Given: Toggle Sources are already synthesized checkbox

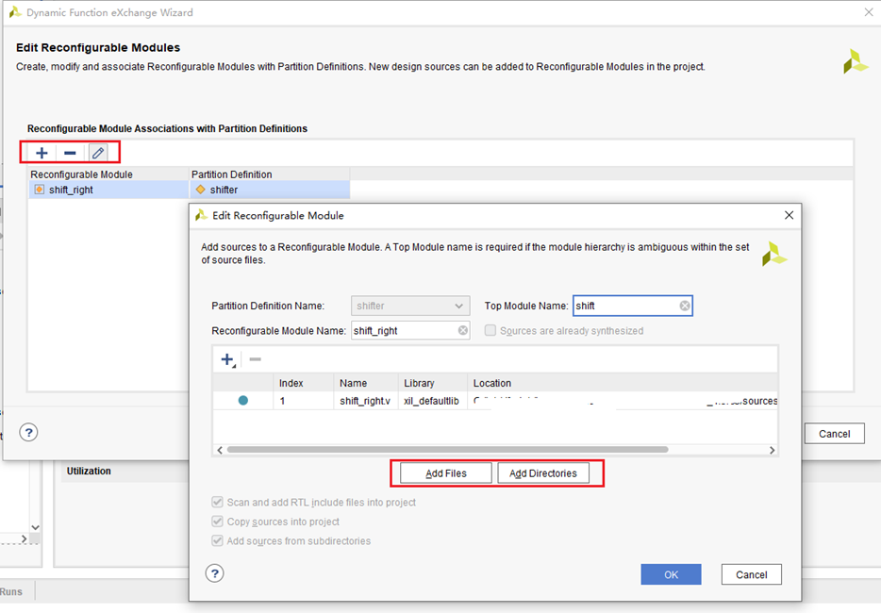Looking at the screenshot, I should [490, 331].
